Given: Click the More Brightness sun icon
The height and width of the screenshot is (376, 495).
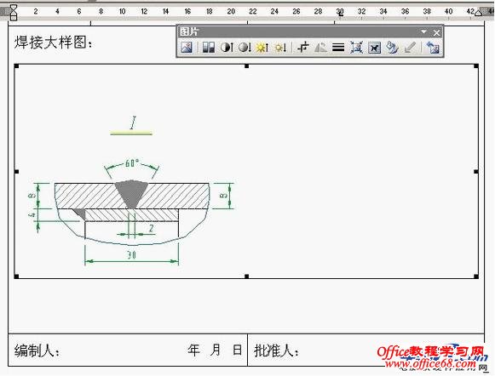Looking at the screenshot, I should pos(262,48).
